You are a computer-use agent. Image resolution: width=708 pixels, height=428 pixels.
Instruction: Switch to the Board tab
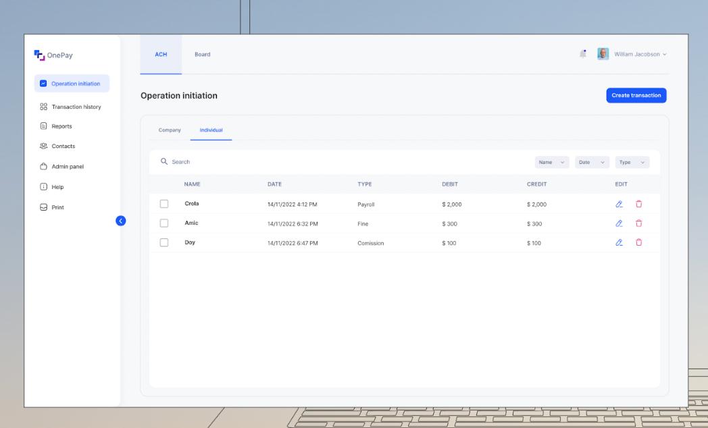point(202,55)
